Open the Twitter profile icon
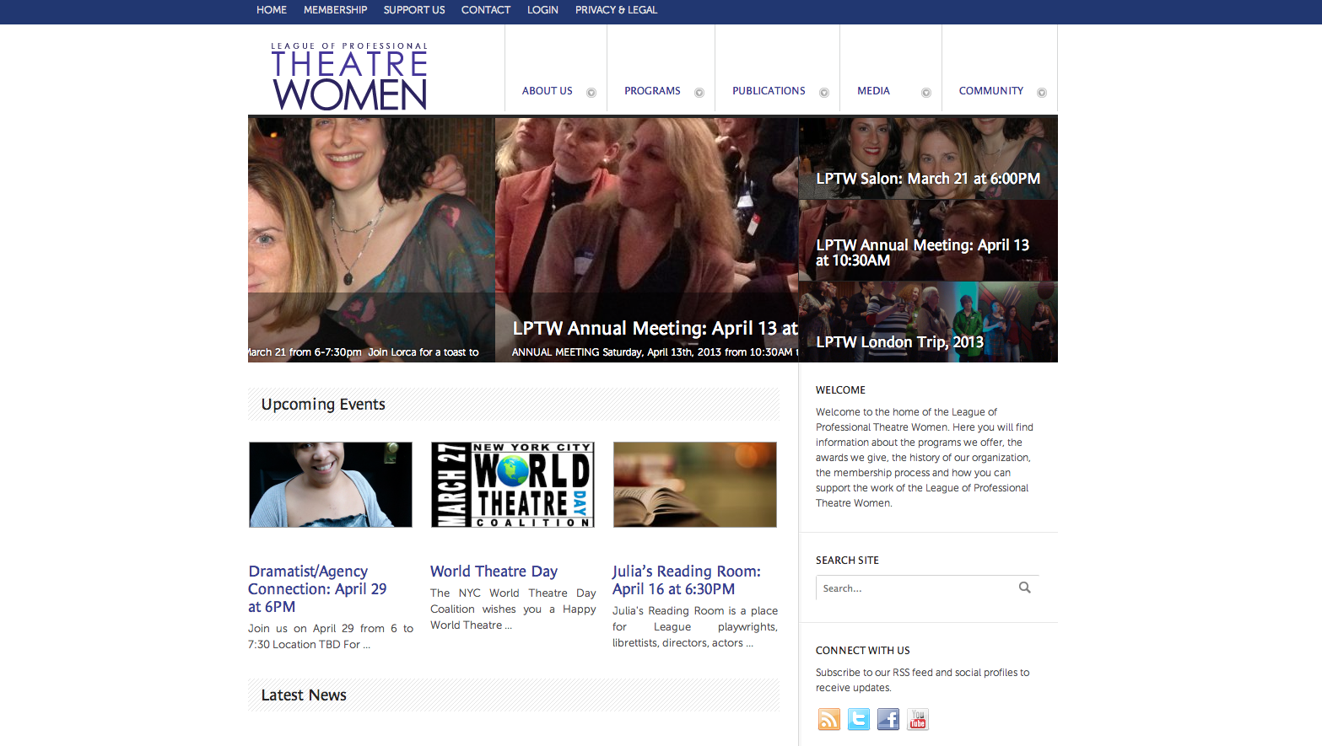The image size is (1322, 746). tap(858, 719)
